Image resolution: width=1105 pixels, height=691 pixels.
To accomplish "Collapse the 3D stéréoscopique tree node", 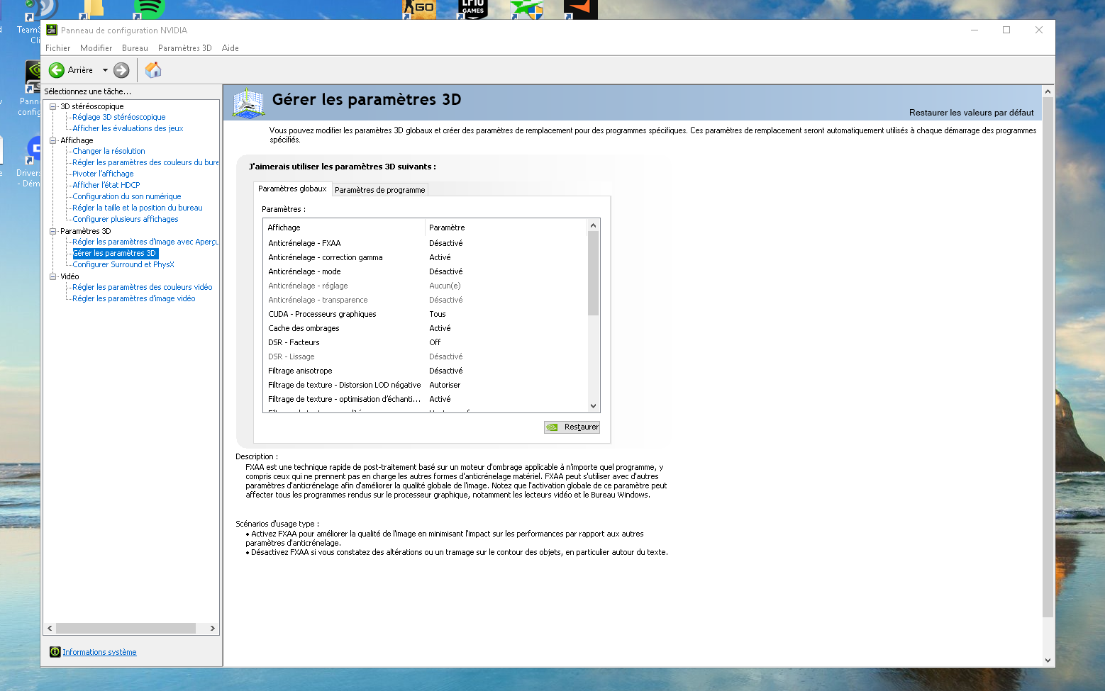I will (52, 106).
